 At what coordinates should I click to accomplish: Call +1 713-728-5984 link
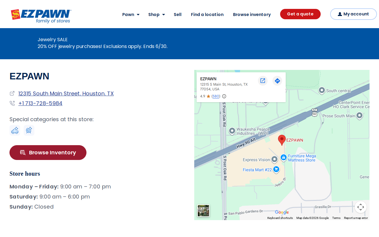point(40,103)
